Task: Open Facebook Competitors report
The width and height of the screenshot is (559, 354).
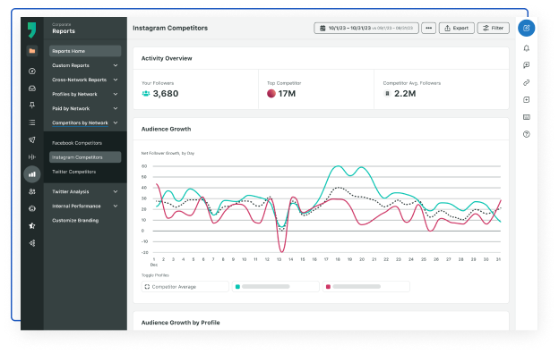Action: (77, 143)
